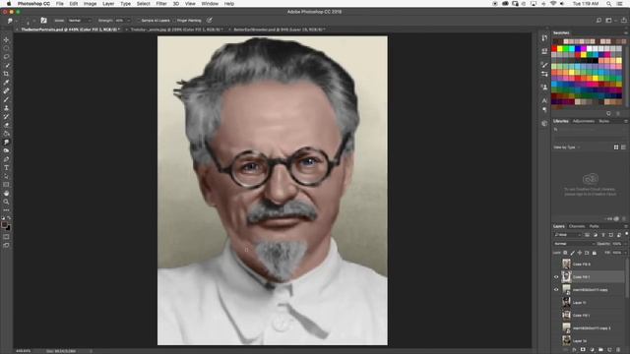This screenshot has height=354, width=630.
Task: Toggle lock position icon
Action: click(x=580, y=253)
